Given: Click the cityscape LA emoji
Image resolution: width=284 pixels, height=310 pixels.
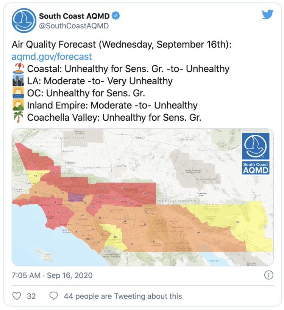Looking at the screenshot, I should point(18,81).
